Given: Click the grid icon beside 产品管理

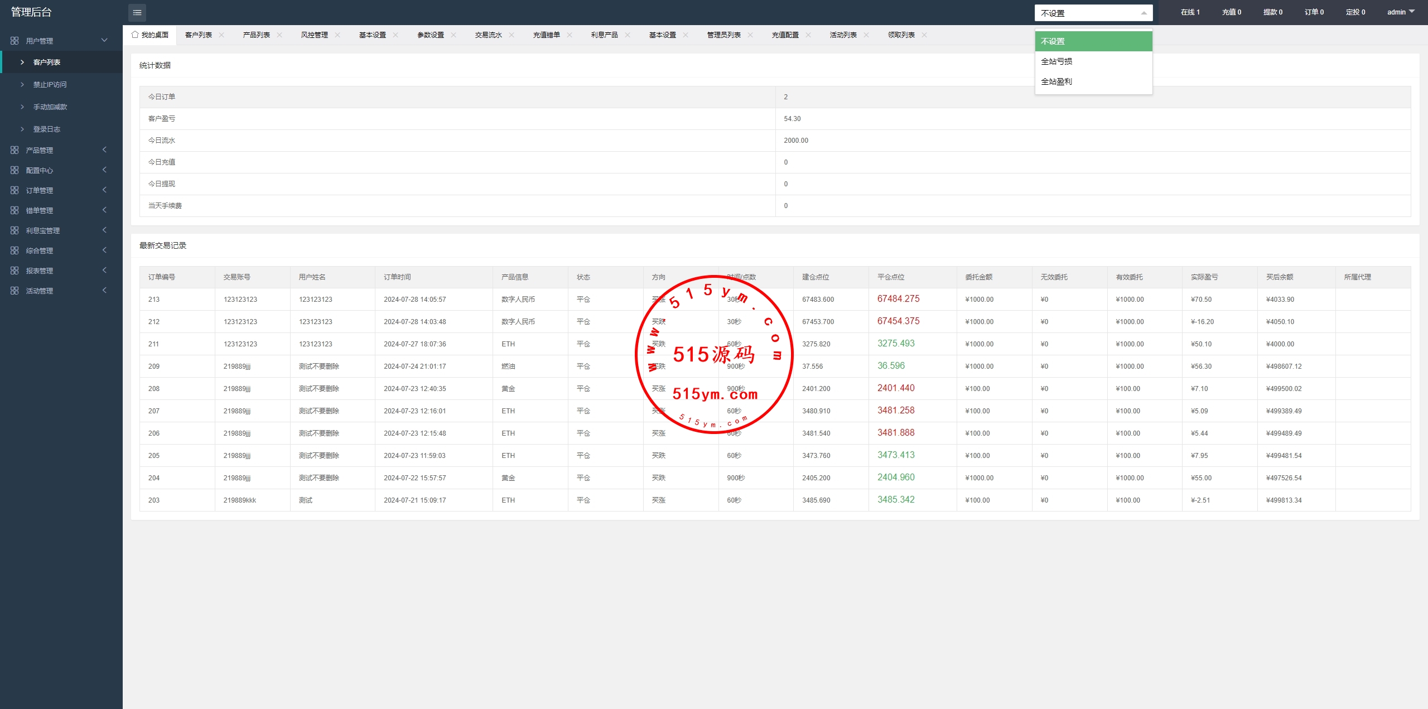Looking at the screenshot, I should pos(15,150).
